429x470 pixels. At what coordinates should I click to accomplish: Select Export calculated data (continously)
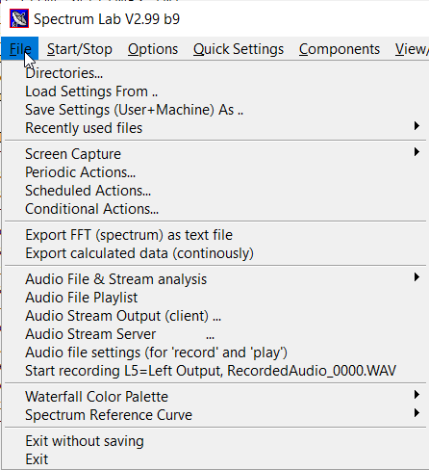[x=214, y=253]
